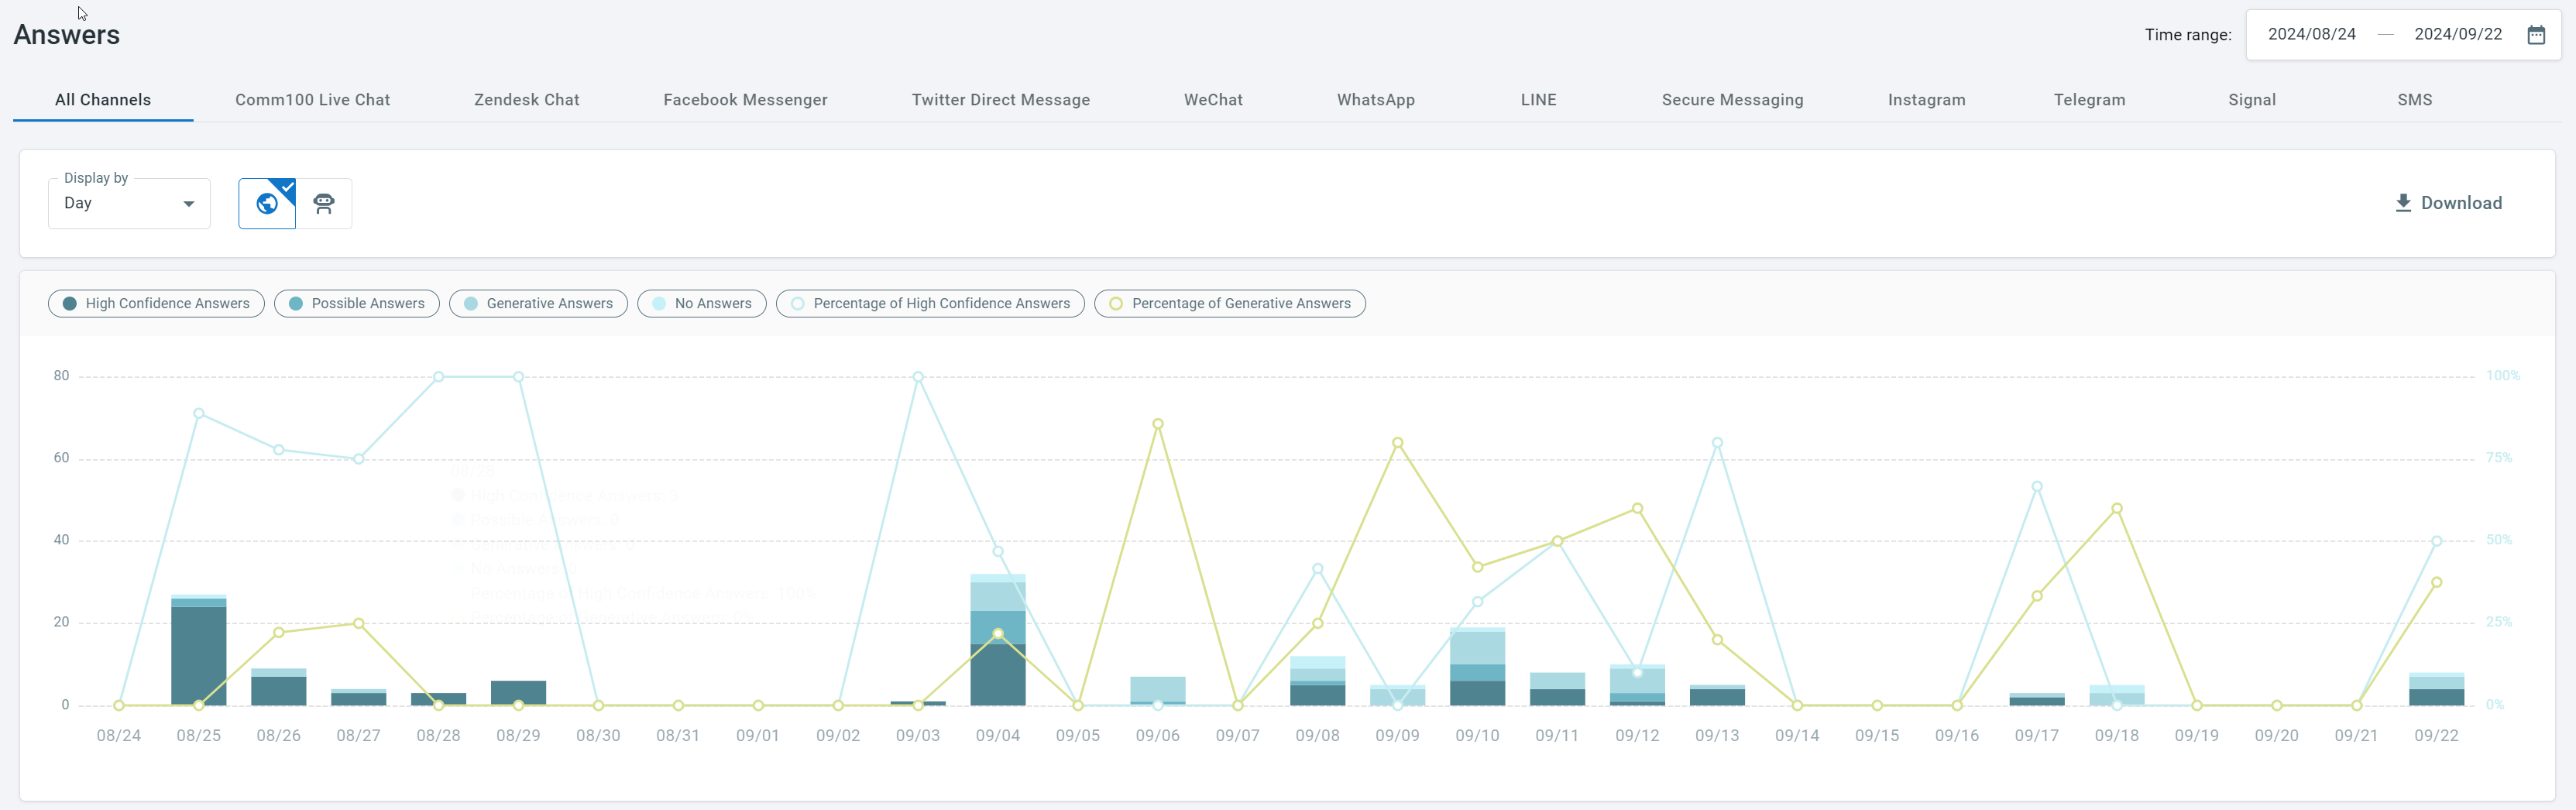Image resolution: width=2576 pixels, height=810 pixels.
Task: Click the Display by dropdown arrow
Action: click(x=188, y=204)
